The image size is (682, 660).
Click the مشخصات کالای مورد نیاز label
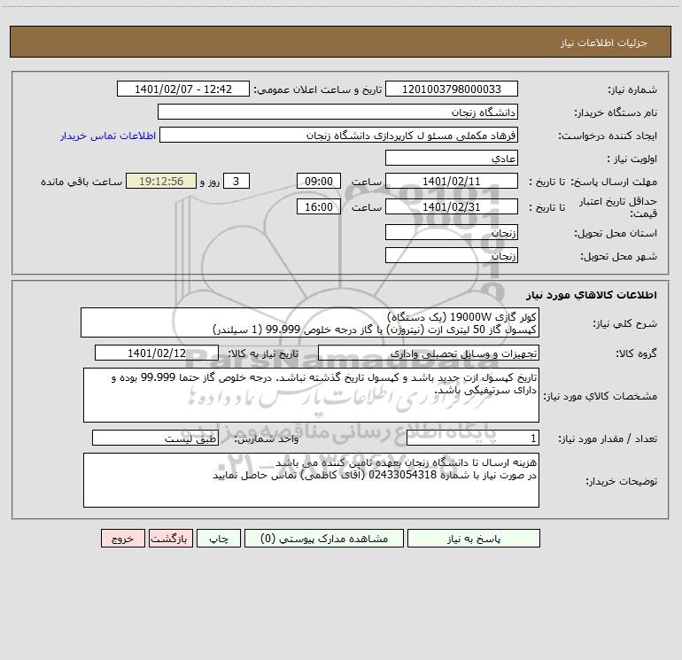coord(601,396)
